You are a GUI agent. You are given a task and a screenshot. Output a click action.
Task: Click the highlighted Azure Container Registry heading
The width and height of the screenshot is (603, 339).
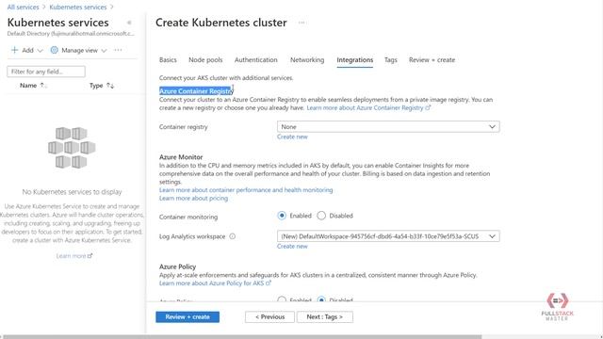point(196,90)
